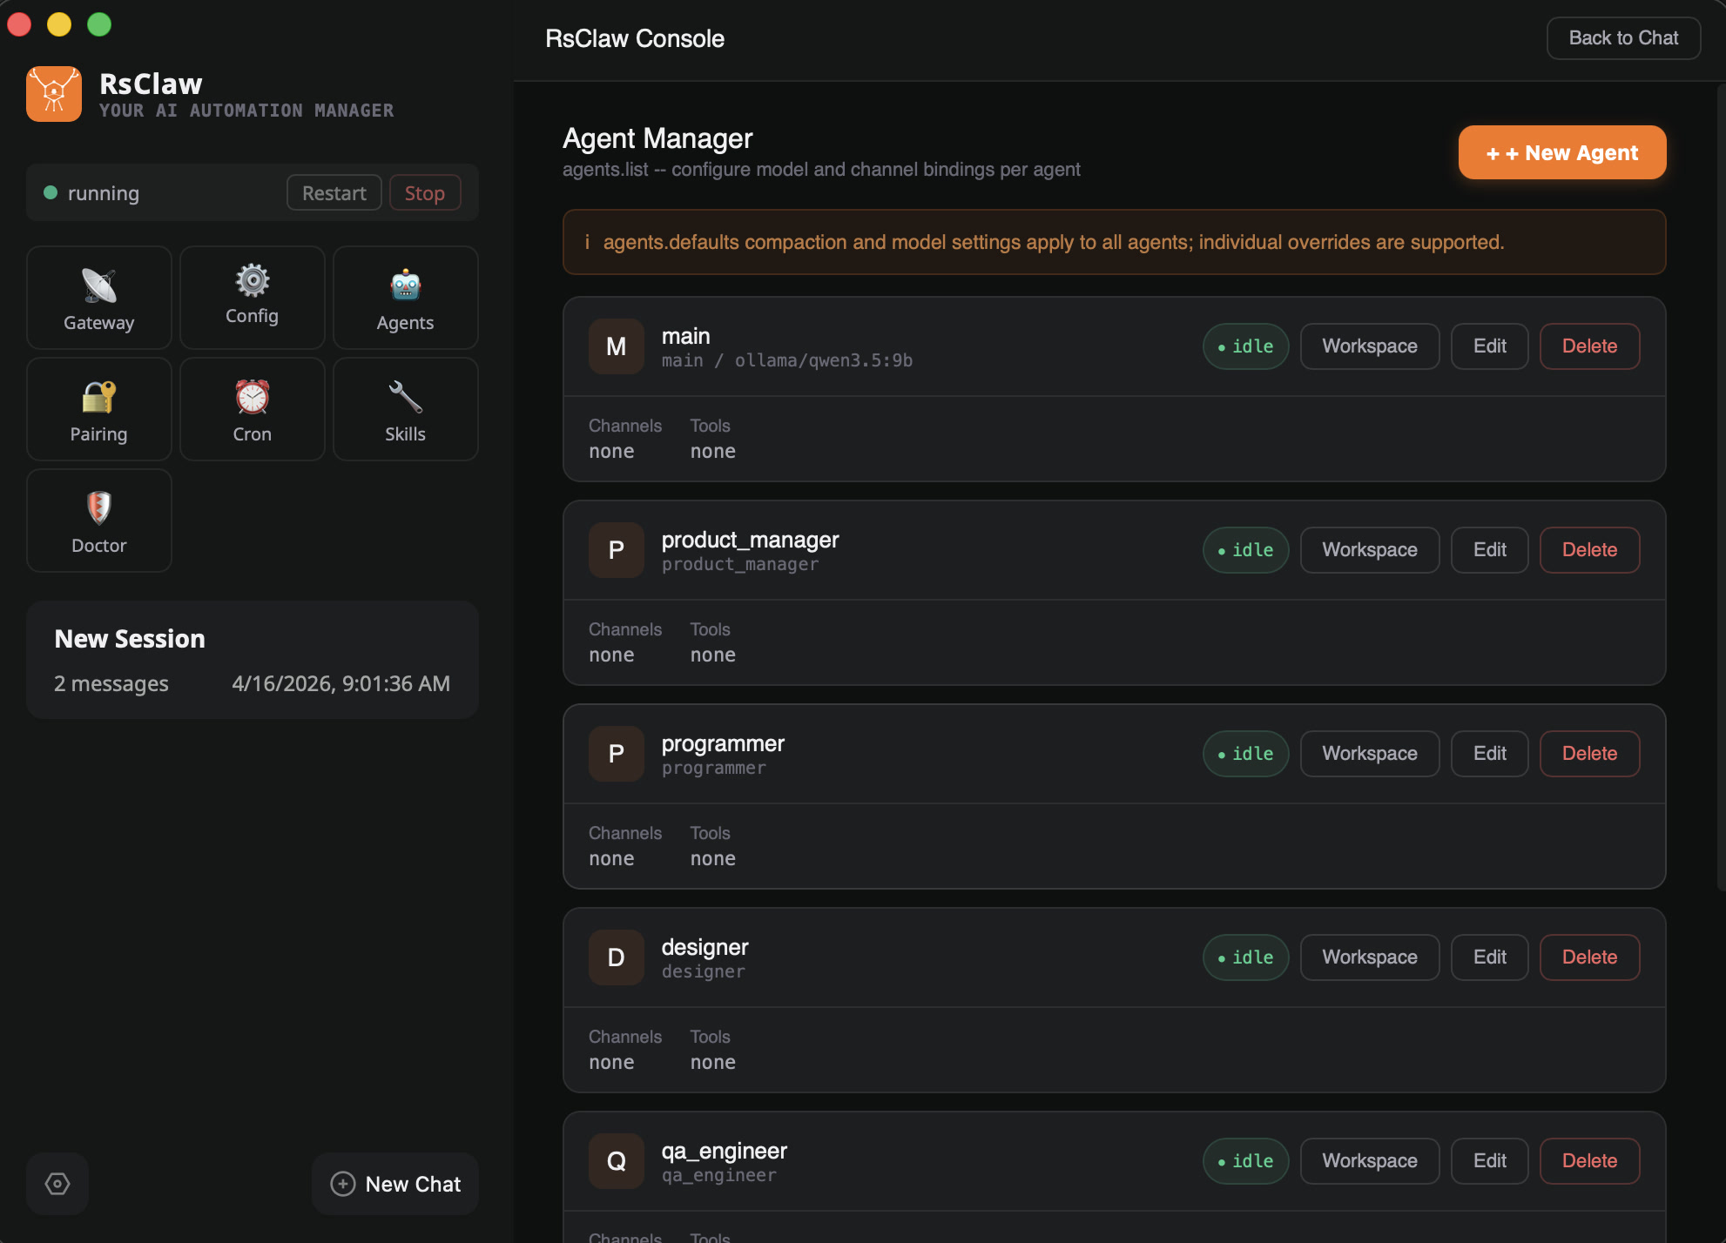1726x1243 pixels.
Task: Open the Gateway panel
Action: pyautogui.click(x=98, y=297)
